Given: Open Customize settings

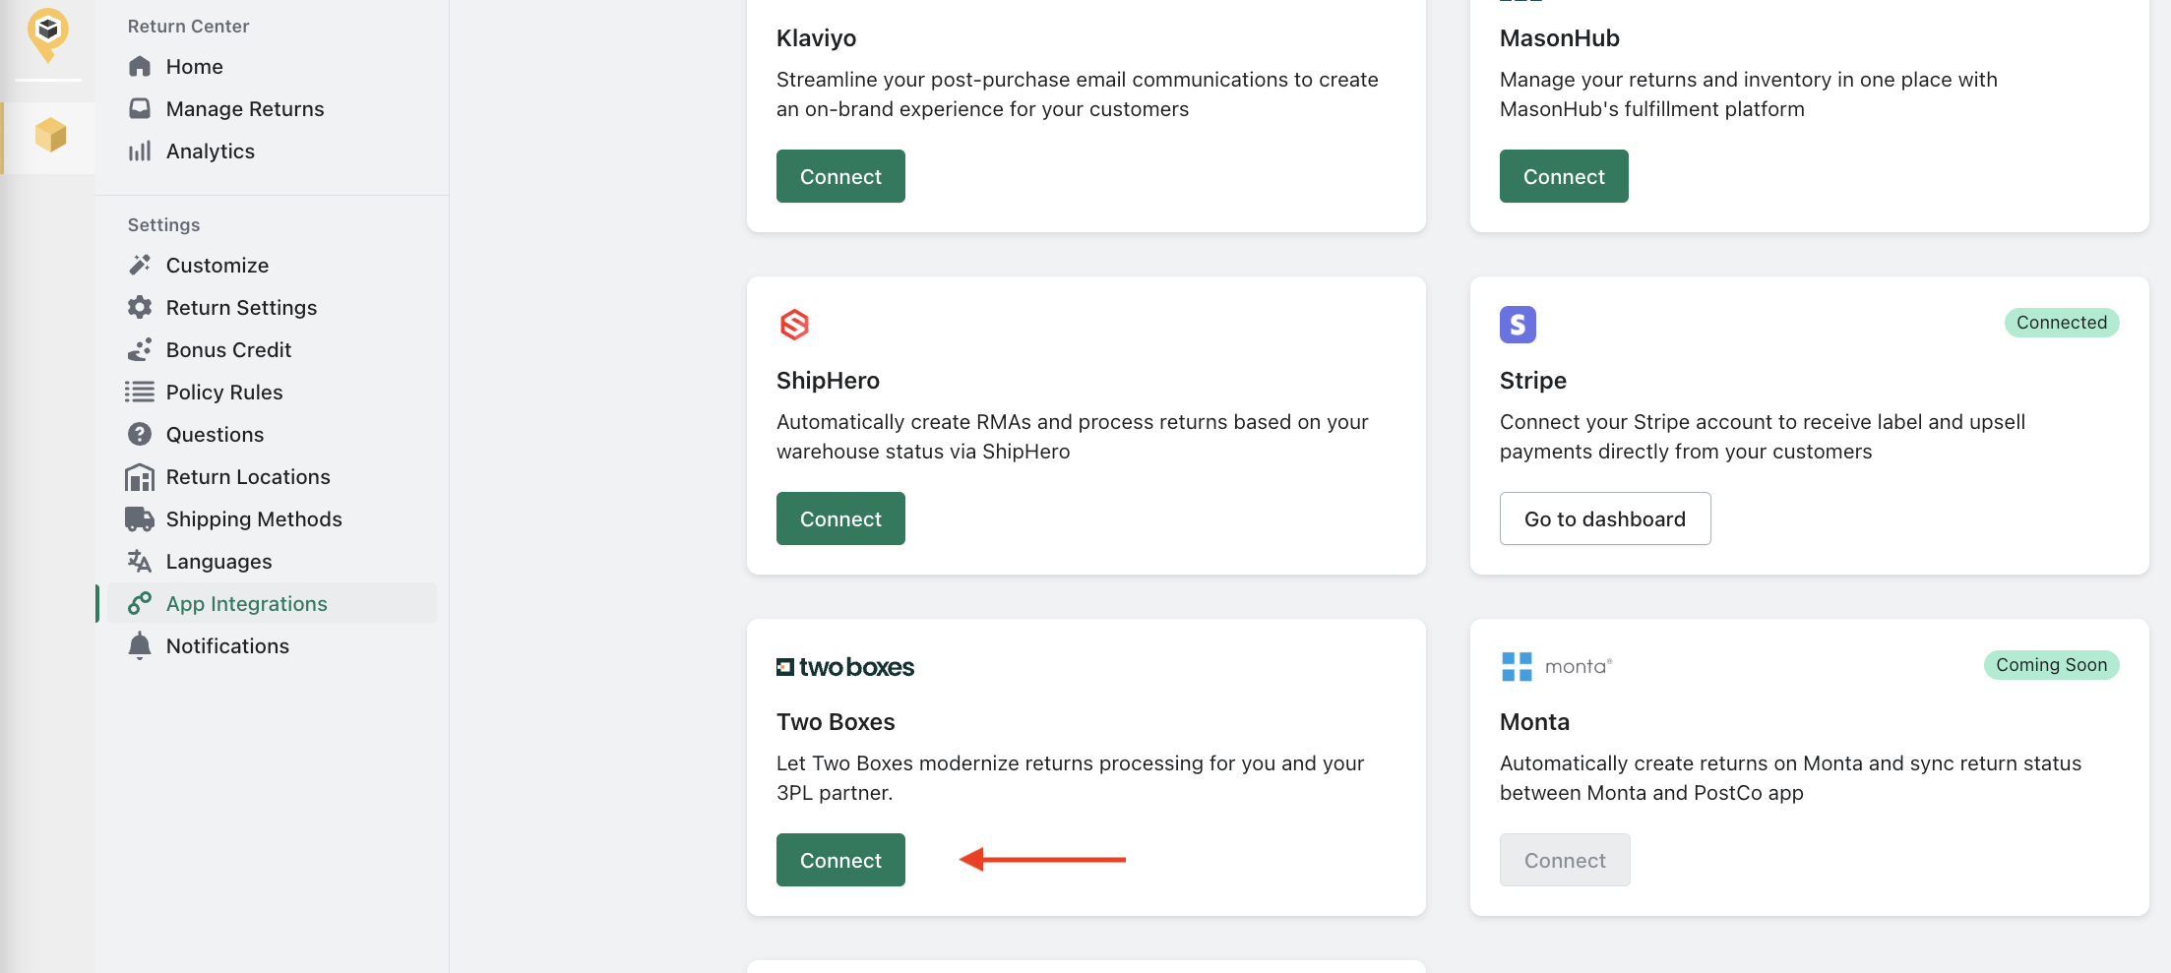Looking at the screenshot, I should point(217,266).
